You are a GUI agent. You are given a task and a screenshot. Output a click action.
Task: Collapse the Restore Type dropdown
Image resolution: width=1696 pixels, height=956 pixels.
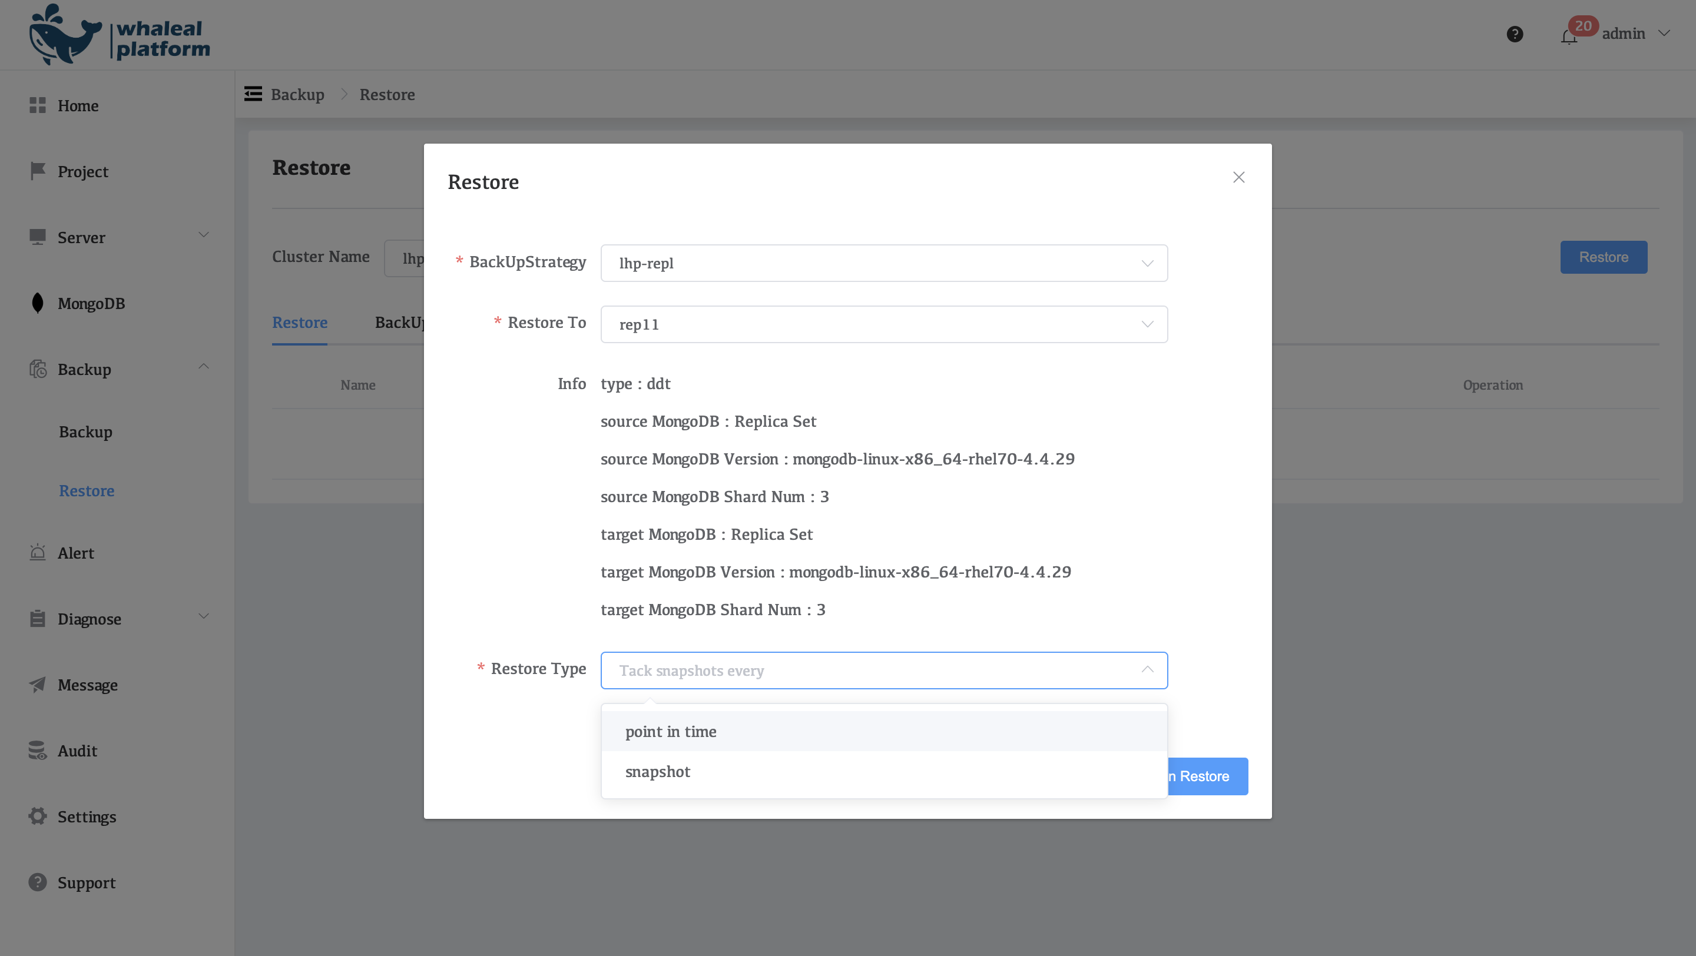[x=1147, y=670]
